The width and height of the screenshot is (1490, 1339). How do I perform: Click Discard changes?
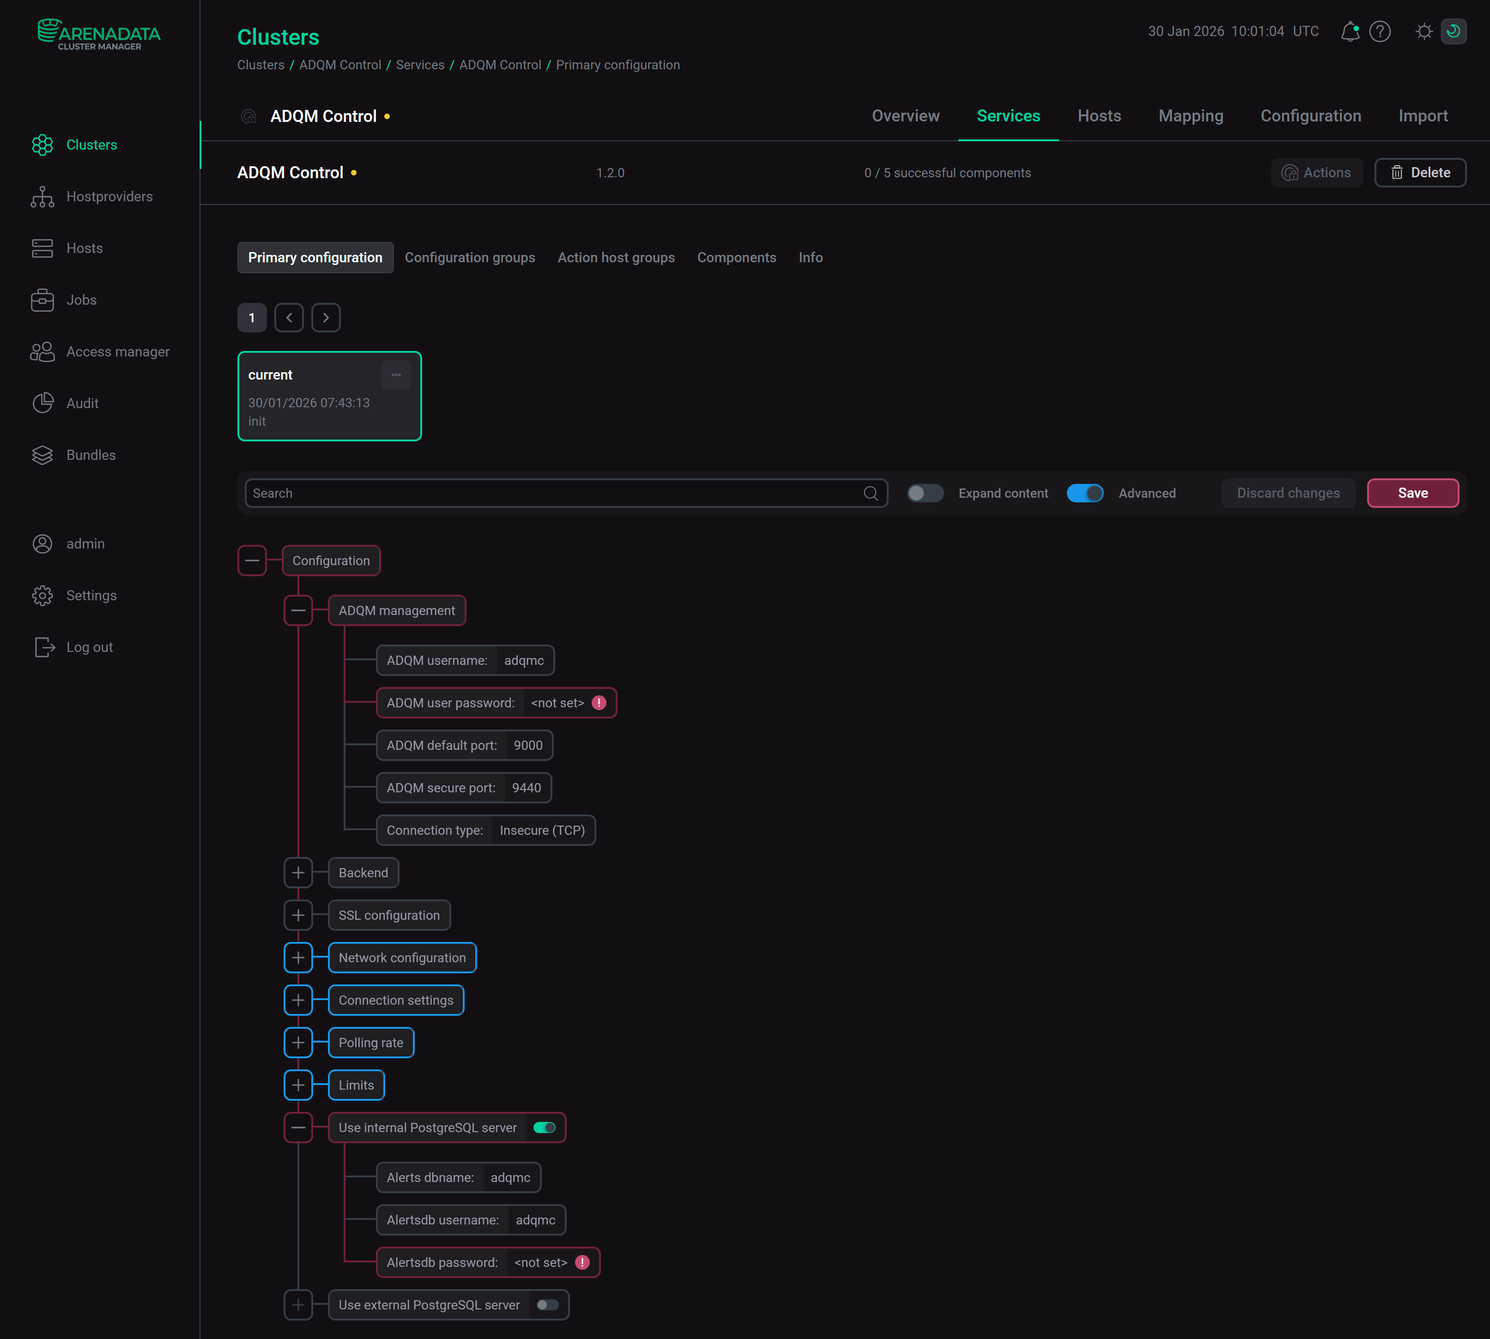tap(1288, 493)
